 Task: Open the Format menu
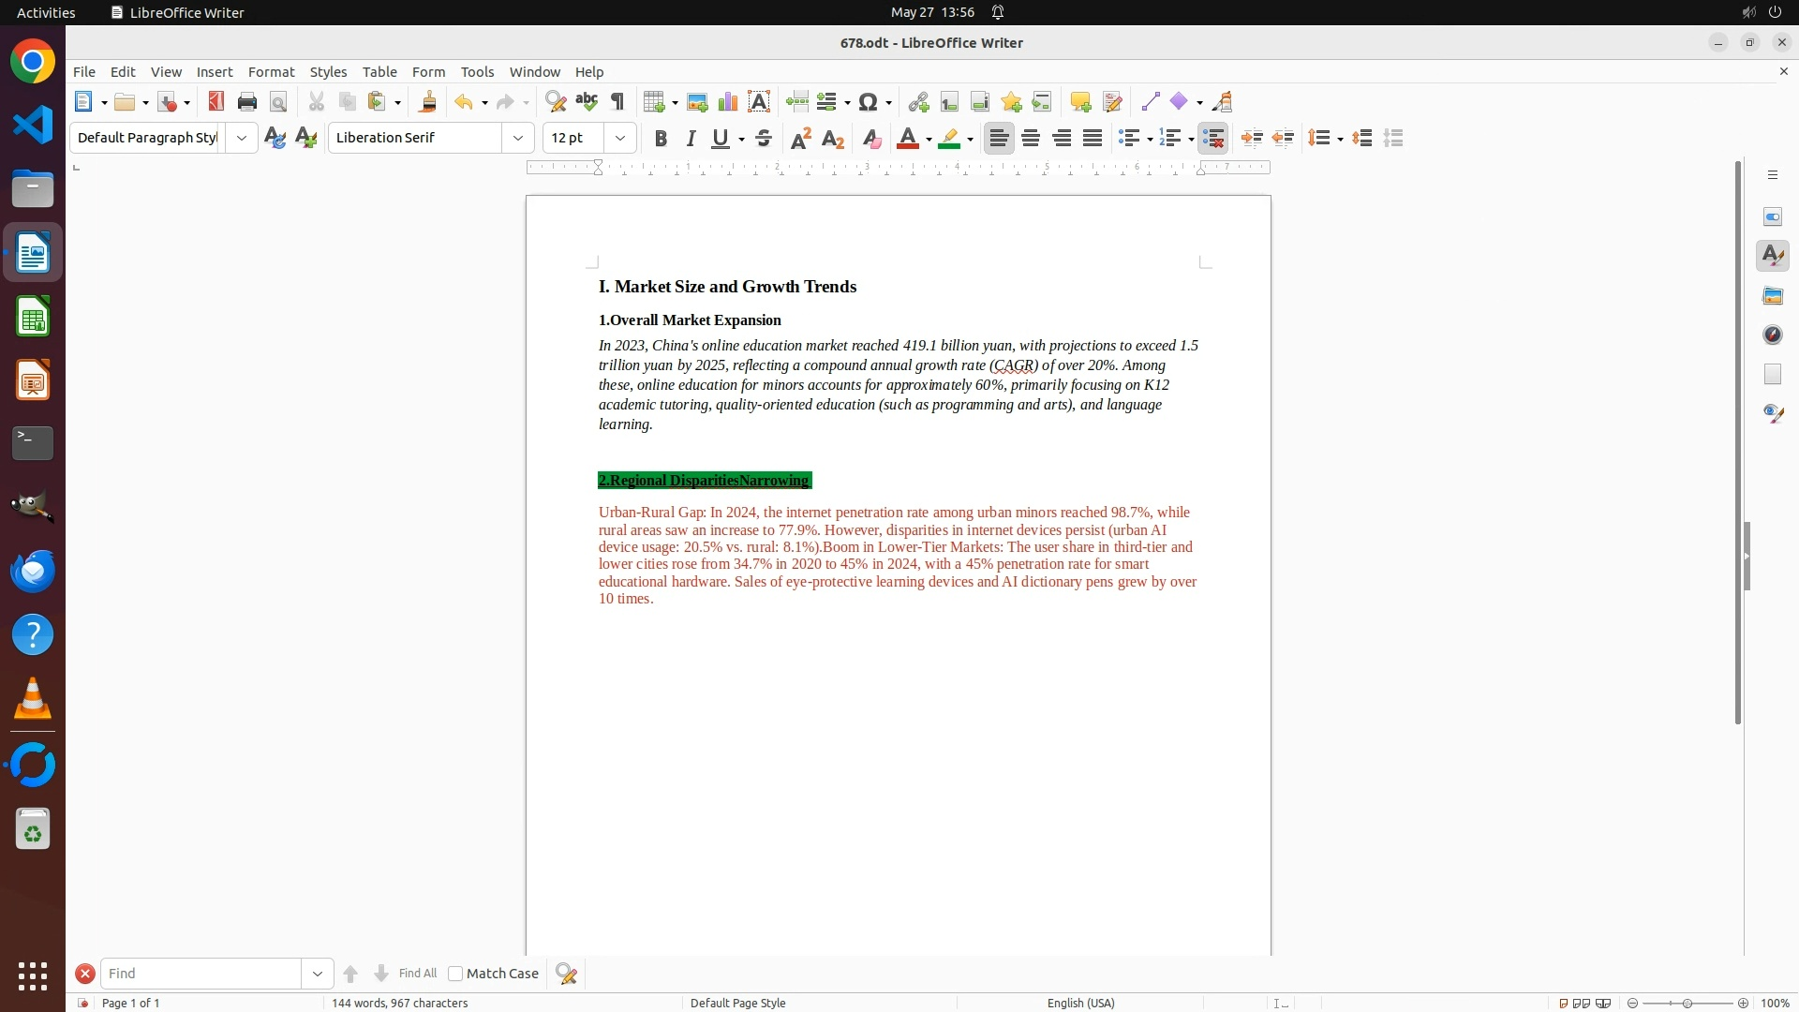click(x=271, y=72)
